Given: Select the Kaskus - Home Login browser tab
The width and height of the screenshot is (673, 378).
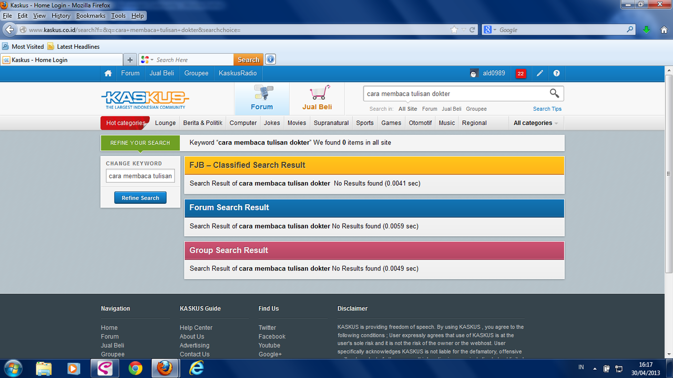Looking at the screenshot, I should pyautogui.click(x=62, y=60).
